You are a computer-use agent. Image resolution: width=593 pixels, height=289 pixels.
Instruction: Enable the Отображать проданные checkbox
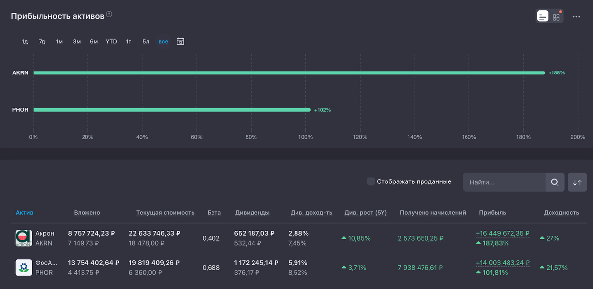click(x=371, y=181)
